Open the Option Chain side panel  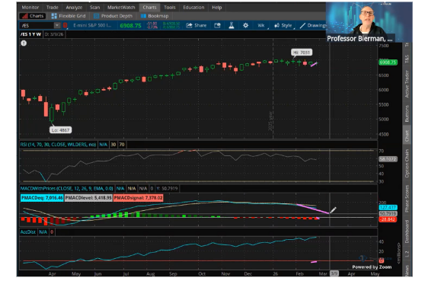[407, 164]
